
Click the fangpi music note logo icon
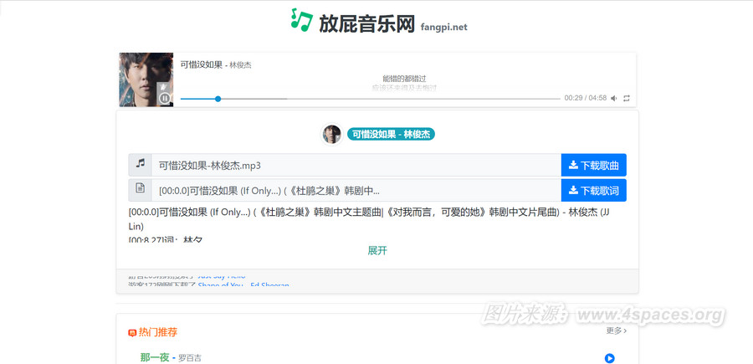(x=301, y=20)
